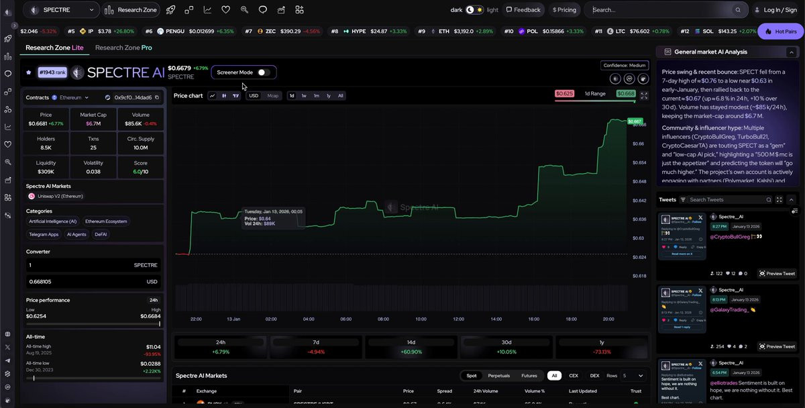This screenshot has height=408, width=805.
Task: Collapse the General market AI Analysis panel
Action: [x=792, y=52]
